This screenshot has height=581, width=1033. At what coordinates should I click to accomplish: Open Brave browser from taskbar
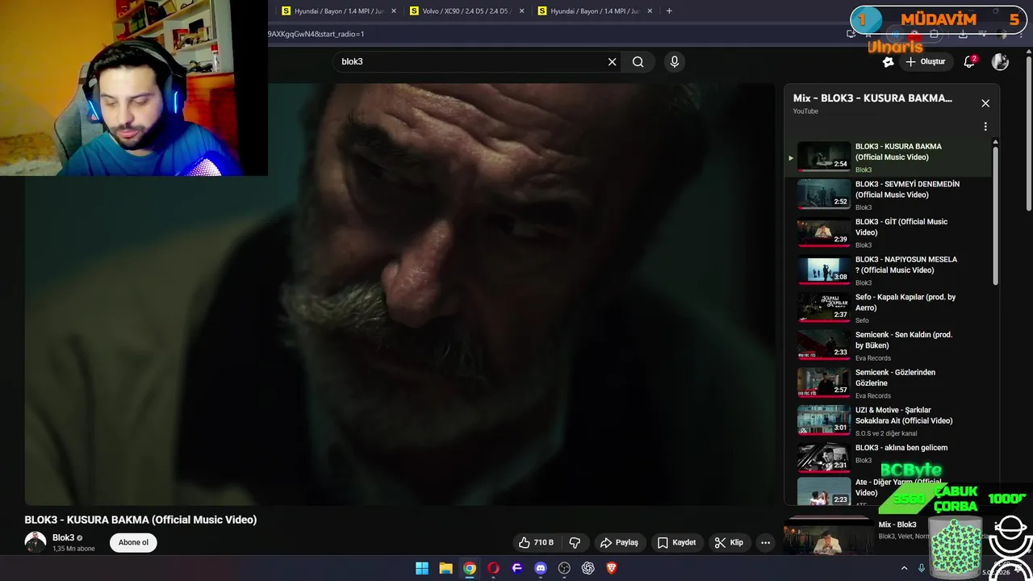612,568
